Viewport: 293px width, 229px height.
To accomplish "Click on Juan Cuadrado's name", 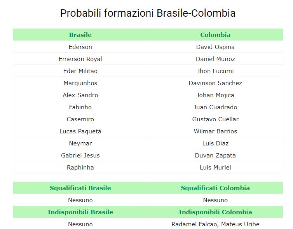I will (x=215, y=107).
